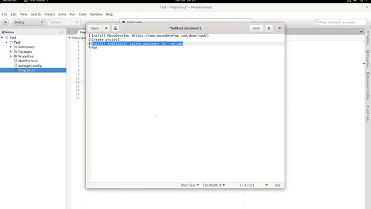
Task: Click the Open button in Text Editor
Action: click(x=95, y=28)
